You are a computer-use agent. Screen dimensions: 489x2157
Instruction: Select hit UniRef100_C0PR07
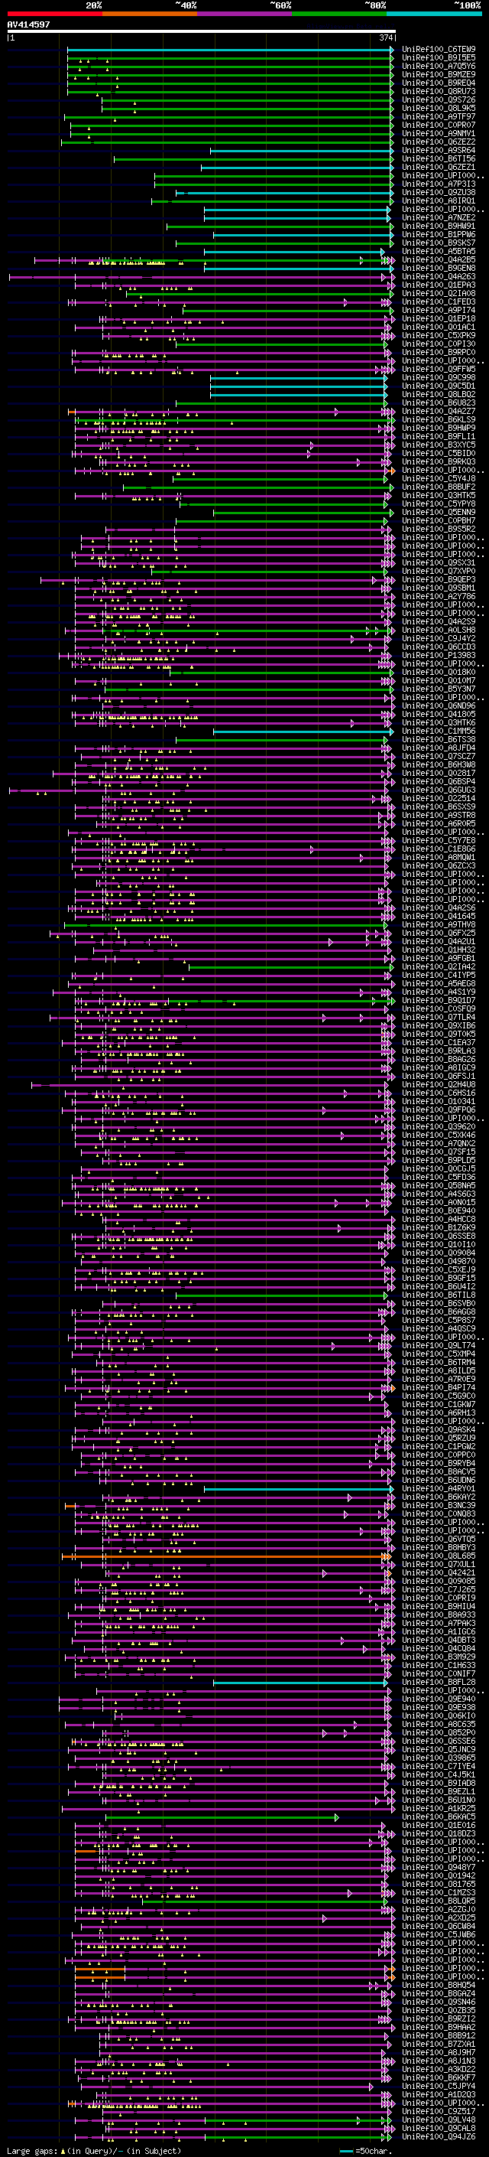pyautogui.click(x=439, y=125)
